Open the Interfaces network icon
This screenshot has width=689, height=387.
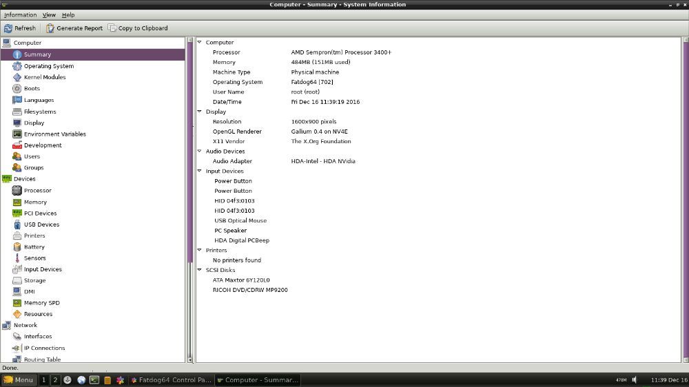pos(17,337)
